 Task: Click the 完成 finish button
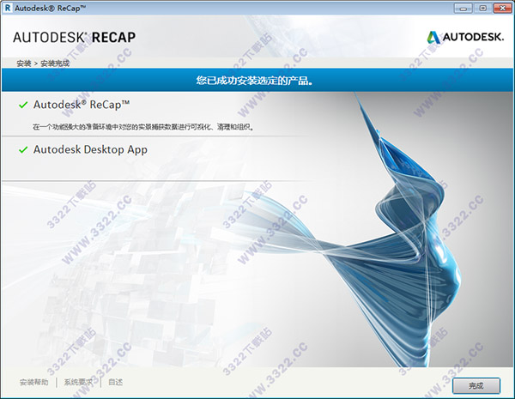pyautogui.click(x=476, y=385)
